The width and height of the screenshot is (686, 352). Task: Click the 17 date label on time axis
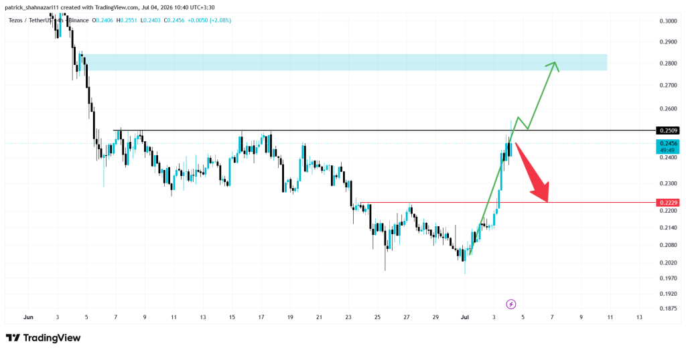coord(261,317)
